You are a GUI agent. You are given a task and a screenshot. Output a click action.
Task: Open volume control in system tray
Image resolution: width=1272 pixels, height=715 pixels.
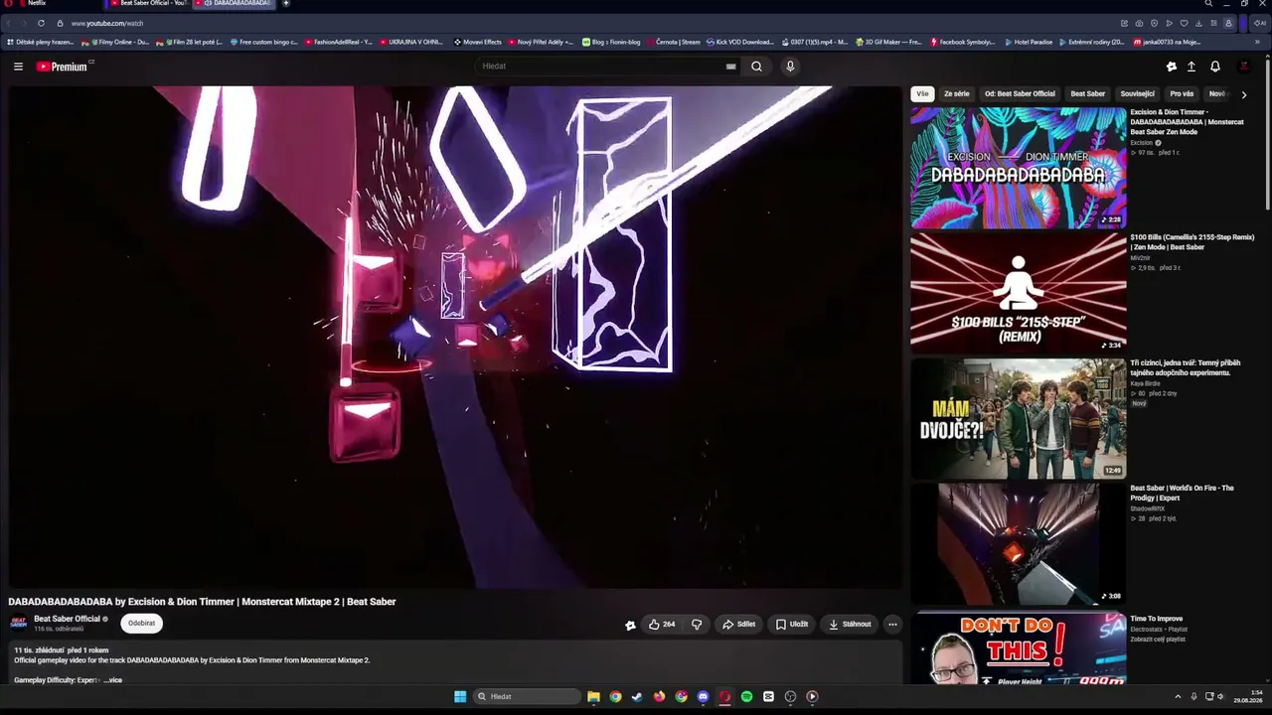(x=1220, y=696)
